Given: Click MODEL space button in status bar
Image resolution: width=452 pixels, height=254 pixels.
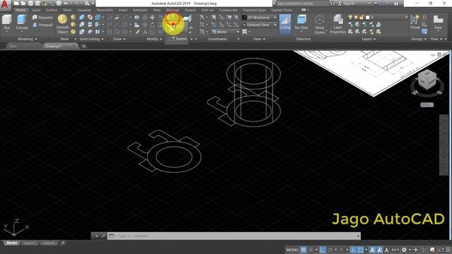Looking at the screenshot, I should (x=292, y=250).
